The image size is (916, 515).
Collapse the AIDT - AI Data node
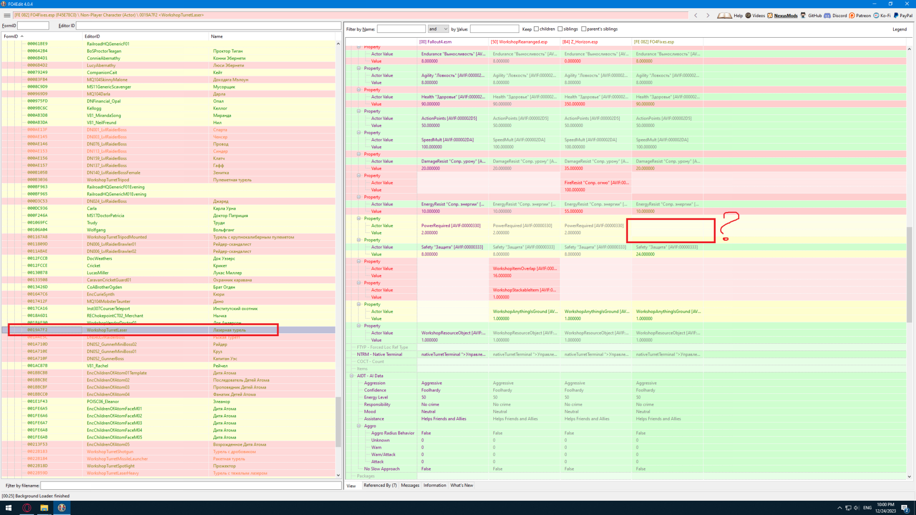click(x=352, y=376)
